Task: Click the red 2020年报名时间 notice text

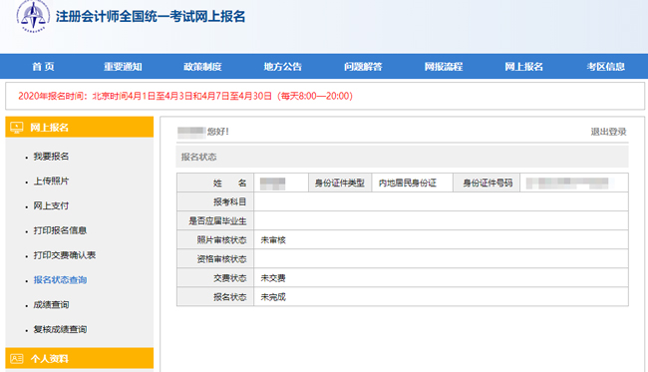Action: click(x=185, y=96)
